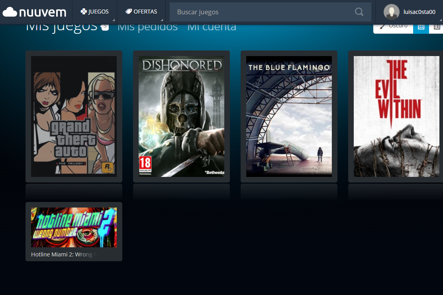Open The Evil Within game cover

click(x=397, y=116)
